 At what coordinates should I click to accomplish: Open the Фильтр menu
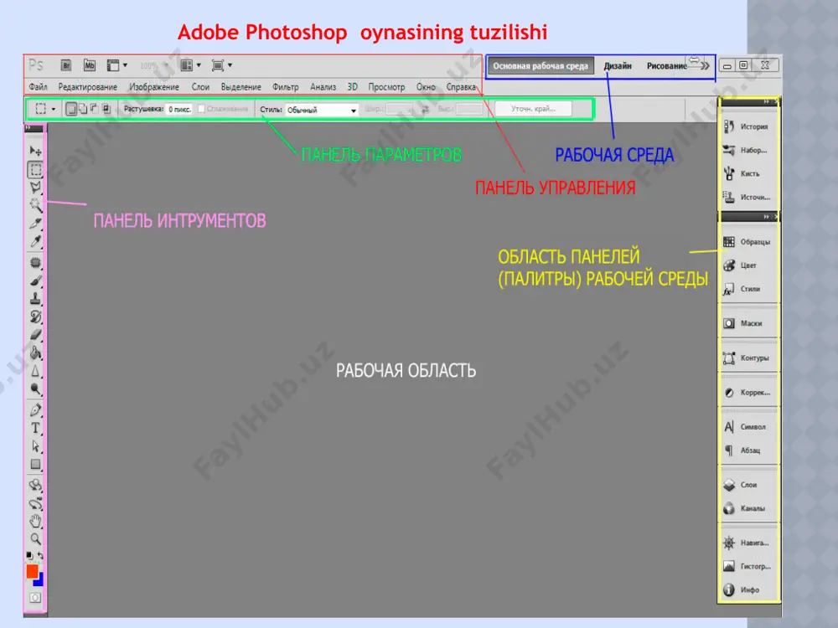tap(286, 87)
